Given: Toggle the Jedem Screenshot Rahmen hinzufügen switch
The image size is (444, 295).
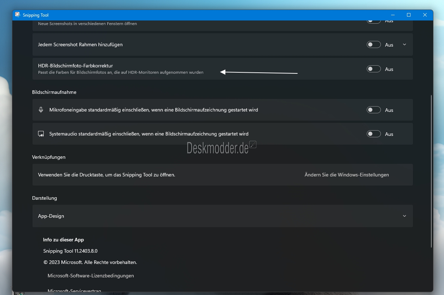Looking at the screenshot, I should click(x=373, y=44).
